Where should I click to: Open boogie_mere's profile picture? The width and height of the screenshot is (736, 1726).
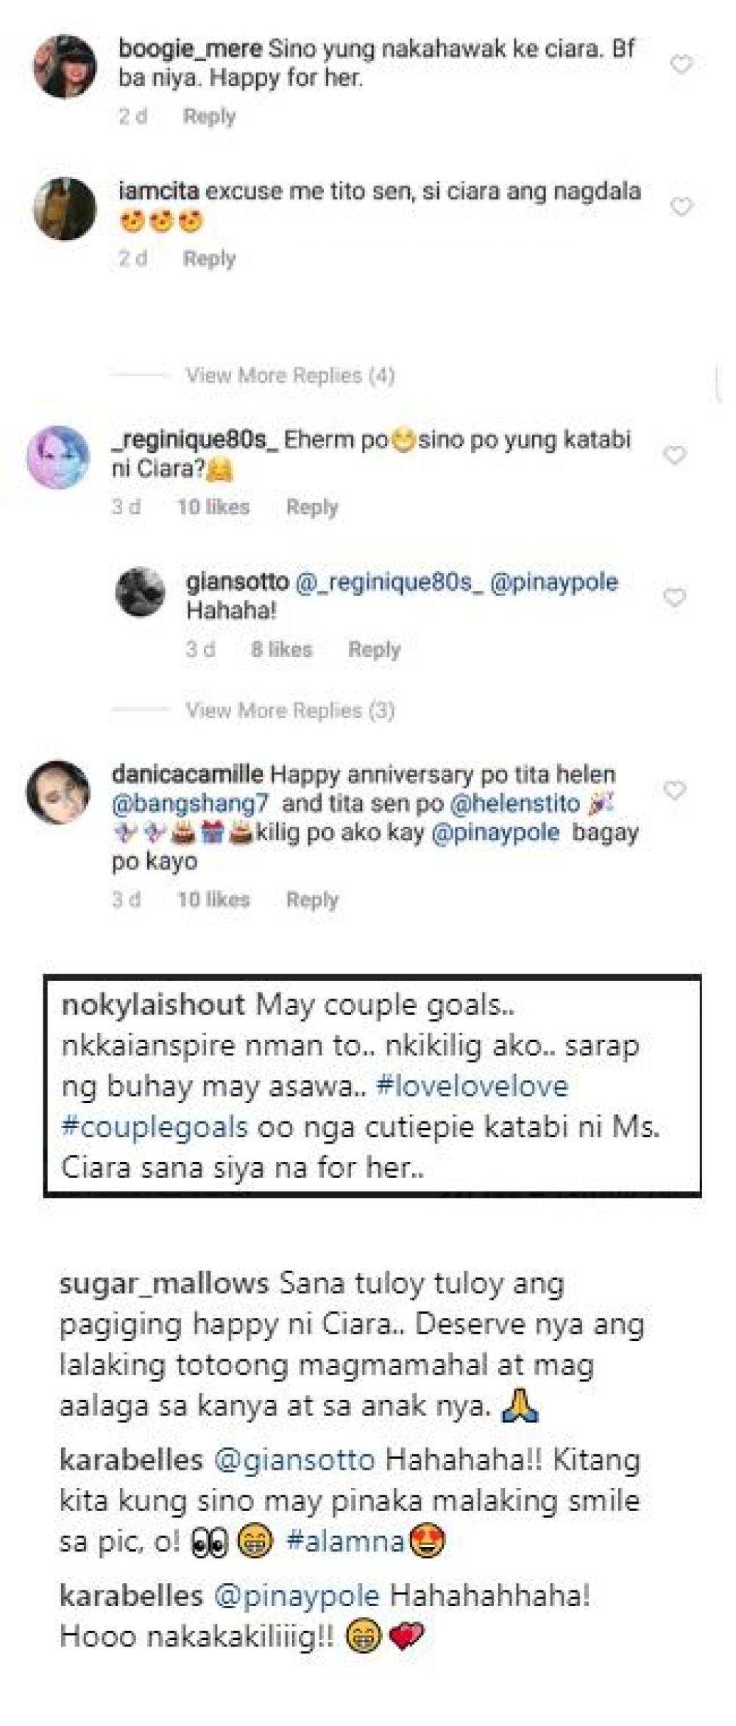[65, 66]
